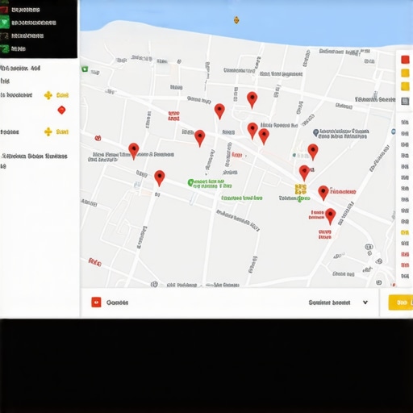The height and width of the screenshot is (413, 413).
Task: Click the small red circle icon on map's left side
Action: point(98,138)
